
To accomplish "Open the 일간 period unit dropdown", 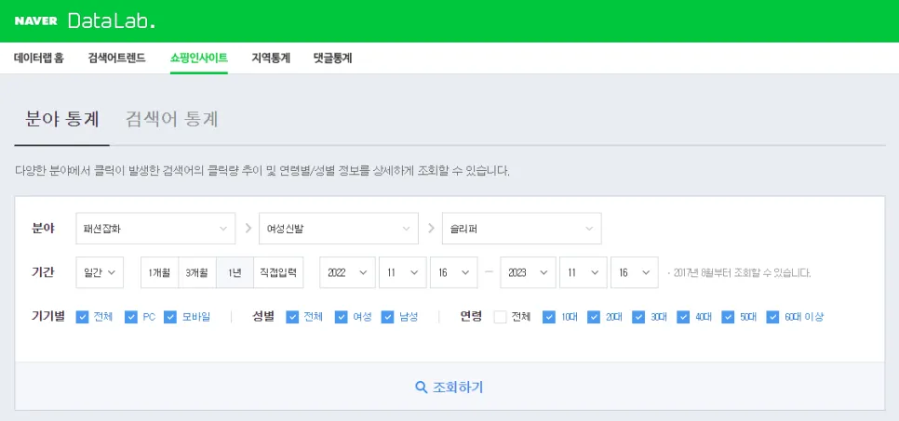I will pyautogui.click(x=100, y=272).
